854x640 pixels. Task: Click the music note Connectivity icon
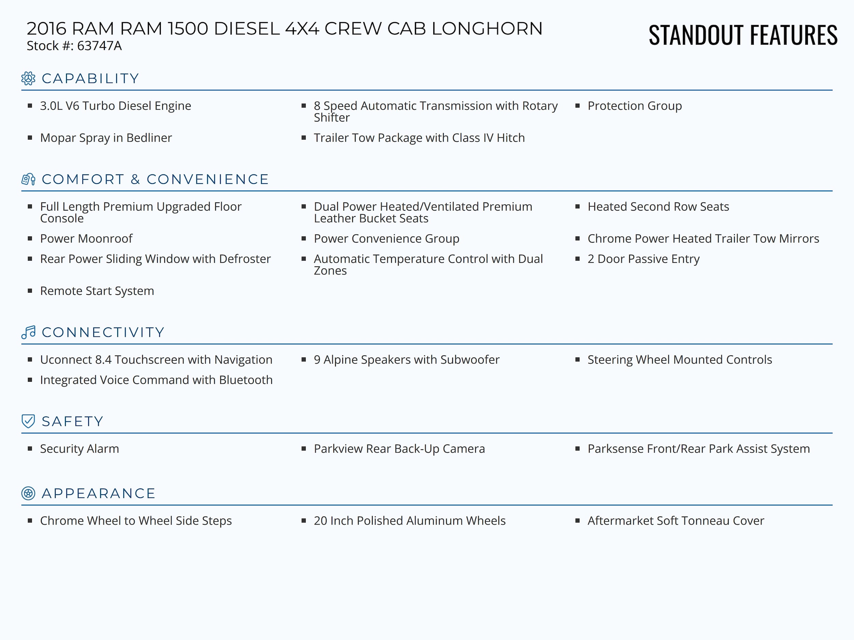28,332
